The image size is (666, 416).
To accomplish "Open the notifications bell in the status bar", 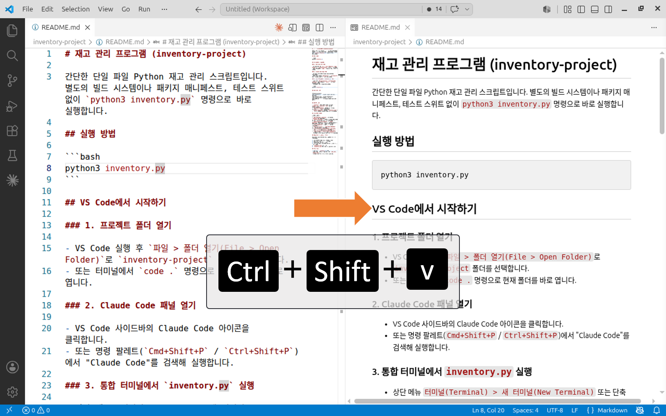I will pos(657,410).
